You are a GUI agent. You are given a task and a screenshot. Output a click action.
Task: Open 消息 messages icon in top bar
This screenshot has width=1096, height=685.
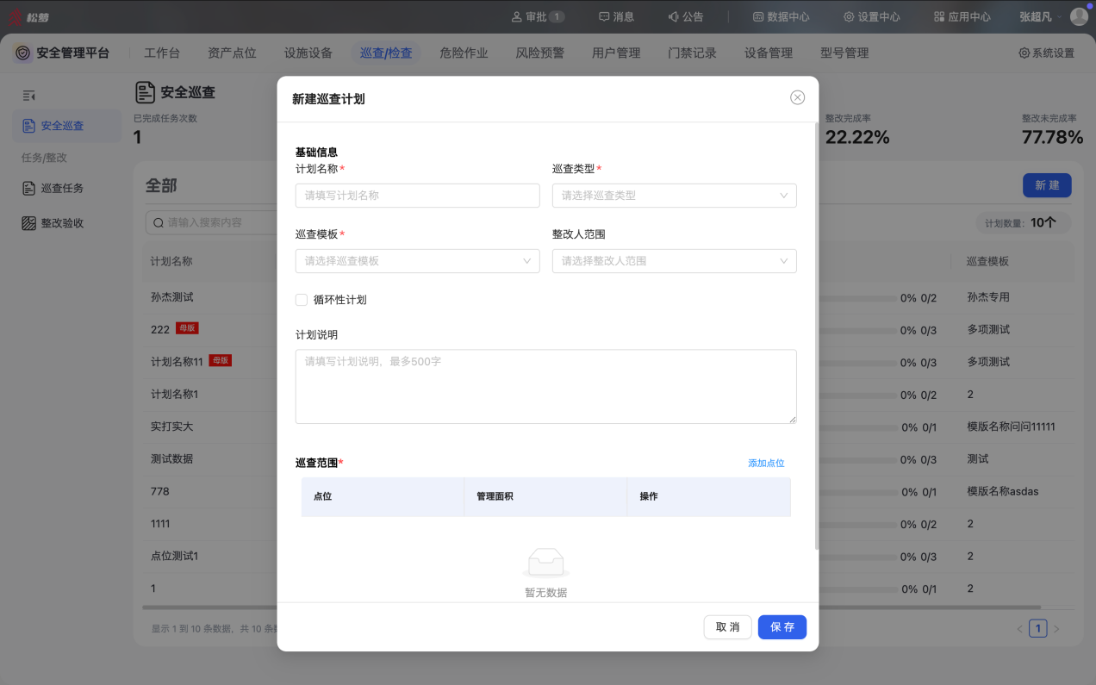point(605,16)
